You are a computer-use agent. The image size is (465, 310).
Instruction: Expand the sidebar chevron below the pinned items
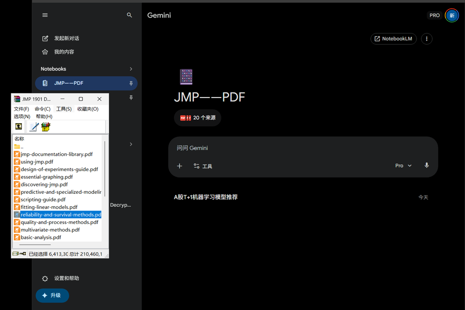pos(131,144)
